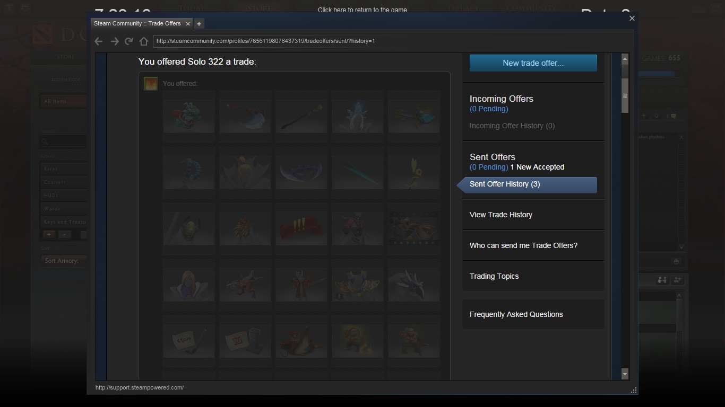Screen dimensions: 725x407
Task: Open Who can send me Trade Offers
Action: click(x=523, y=245)
